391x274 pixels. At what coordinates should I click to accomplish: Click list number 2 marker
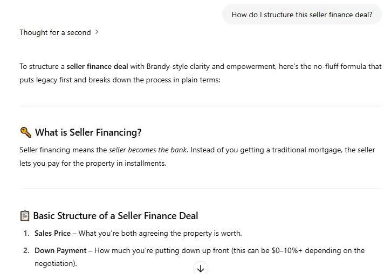click(x=26, y=250)
